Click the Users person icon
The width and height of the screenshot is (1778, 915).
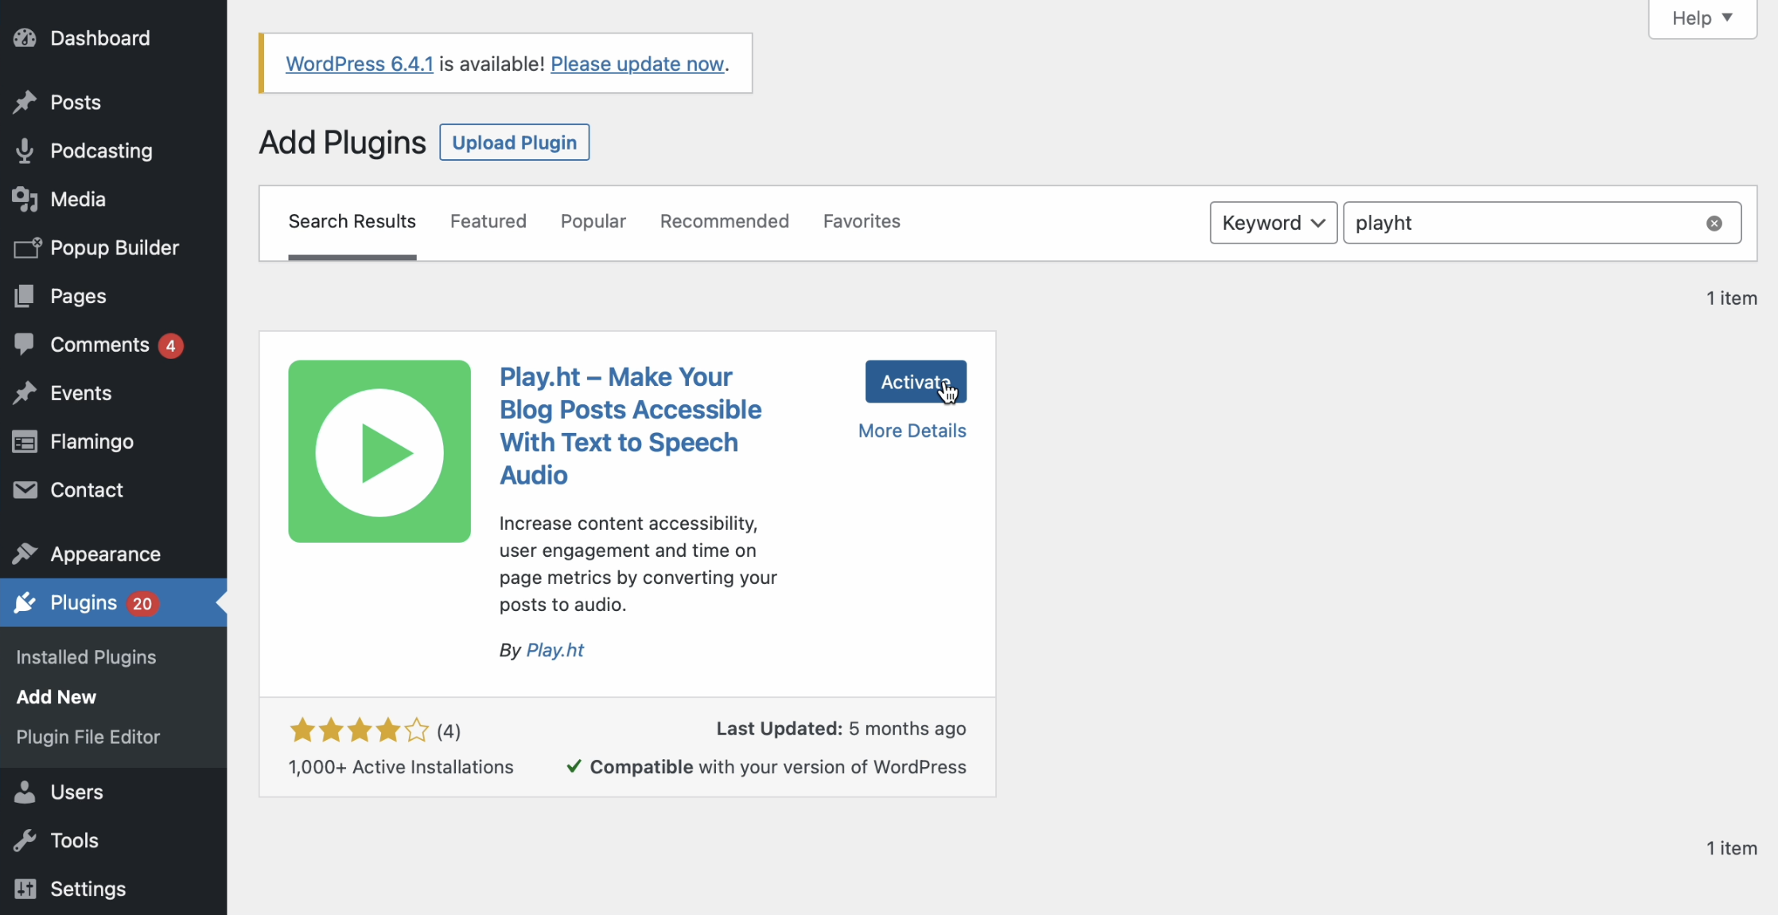pyautogui.click(x=25, y=792)
